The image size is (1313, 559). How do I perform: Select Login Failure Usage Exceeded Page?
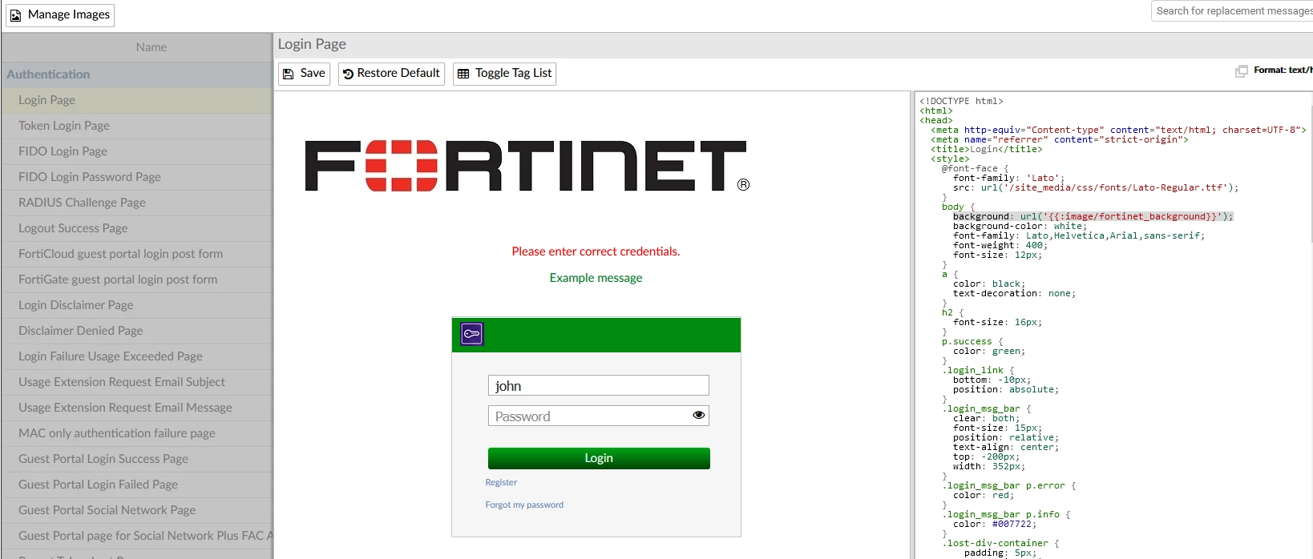(x=137, y=356)
